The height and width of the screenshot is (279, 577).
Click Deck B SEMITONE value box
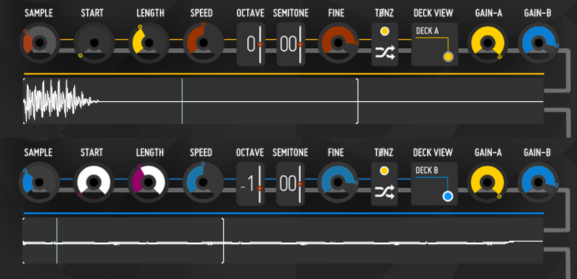click(290, 184)
